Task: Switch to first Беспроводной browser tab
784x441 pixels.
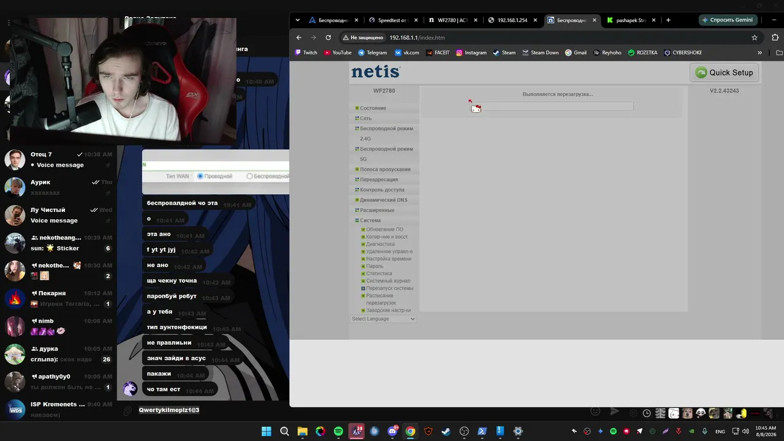Action: (332, 20)
